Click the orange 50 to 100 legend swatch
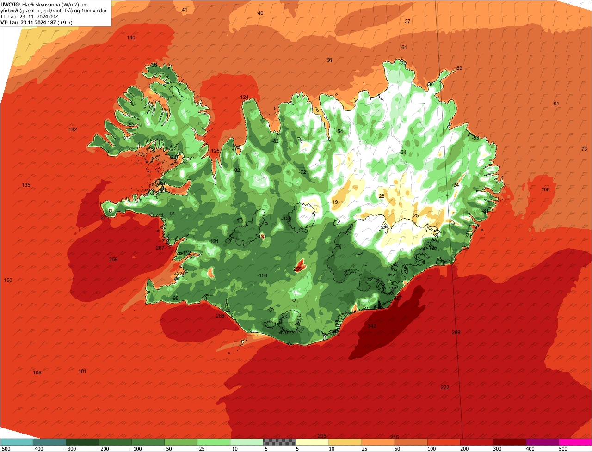The height and width of the screenshot is (452, 592). [x=411, y=442]
